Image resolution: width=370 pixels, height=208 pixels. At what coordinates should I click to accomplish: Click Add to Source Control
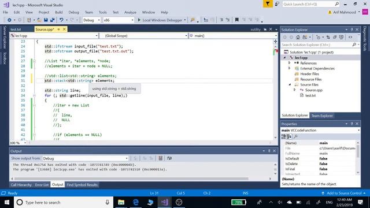(x=344, y=193)
